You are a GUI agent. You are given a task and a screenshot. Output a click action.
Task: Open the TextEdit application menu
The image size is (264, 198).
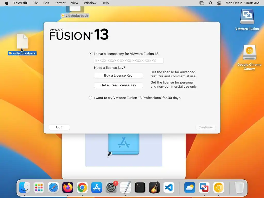20,3
